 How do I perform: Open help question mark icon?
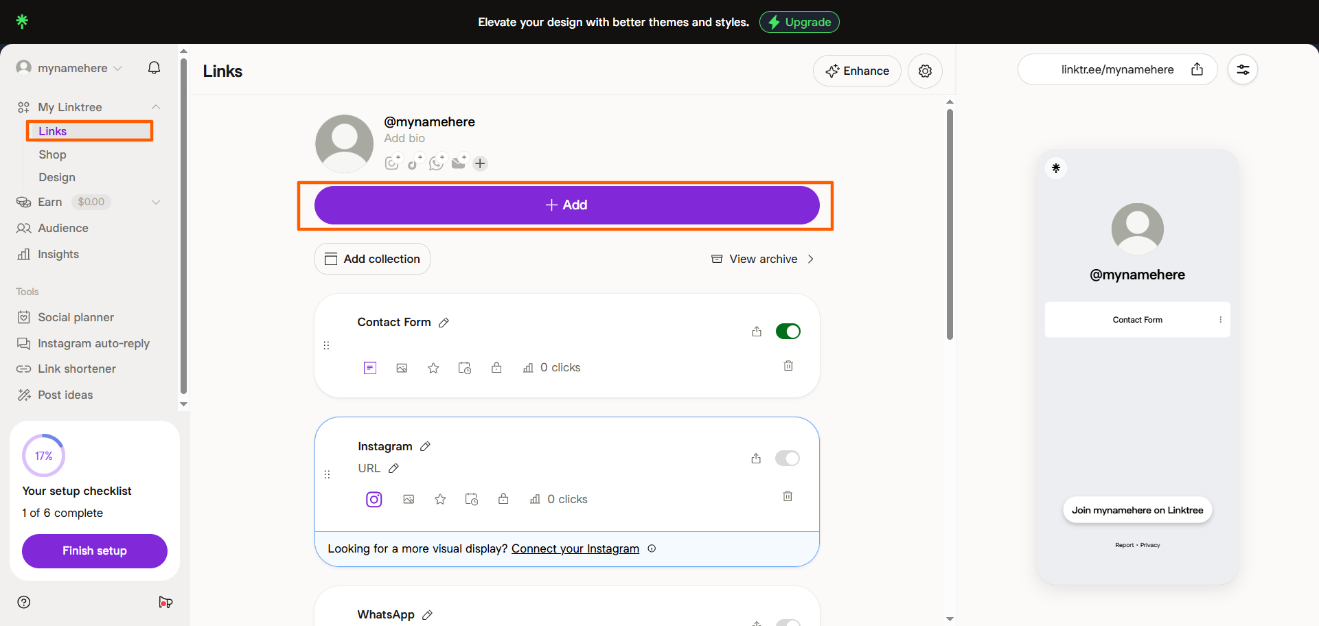coord(24,602)
